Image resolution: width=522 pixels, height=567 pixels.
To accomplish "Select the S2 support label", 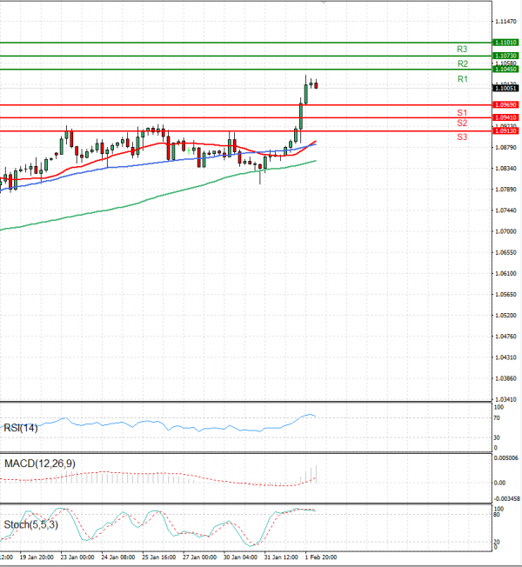I will 462,123.
